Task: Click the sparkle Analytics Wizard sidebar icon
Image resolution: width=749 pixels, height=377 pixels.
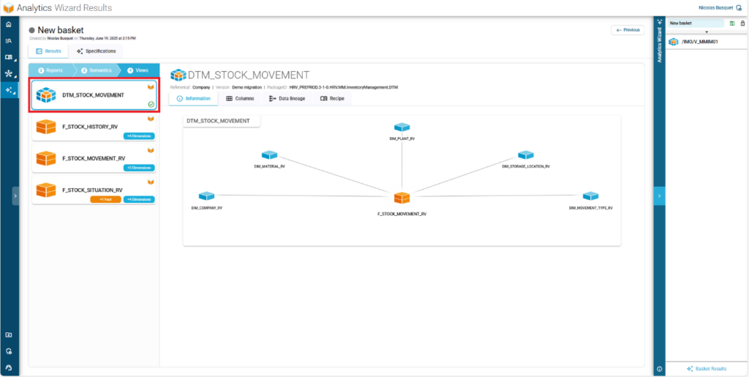Action: tap(9, 91)
